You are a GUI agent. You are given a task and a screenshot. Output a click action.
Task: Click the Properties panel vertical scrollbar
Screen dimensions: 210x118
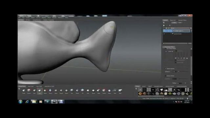coord(191,66)
